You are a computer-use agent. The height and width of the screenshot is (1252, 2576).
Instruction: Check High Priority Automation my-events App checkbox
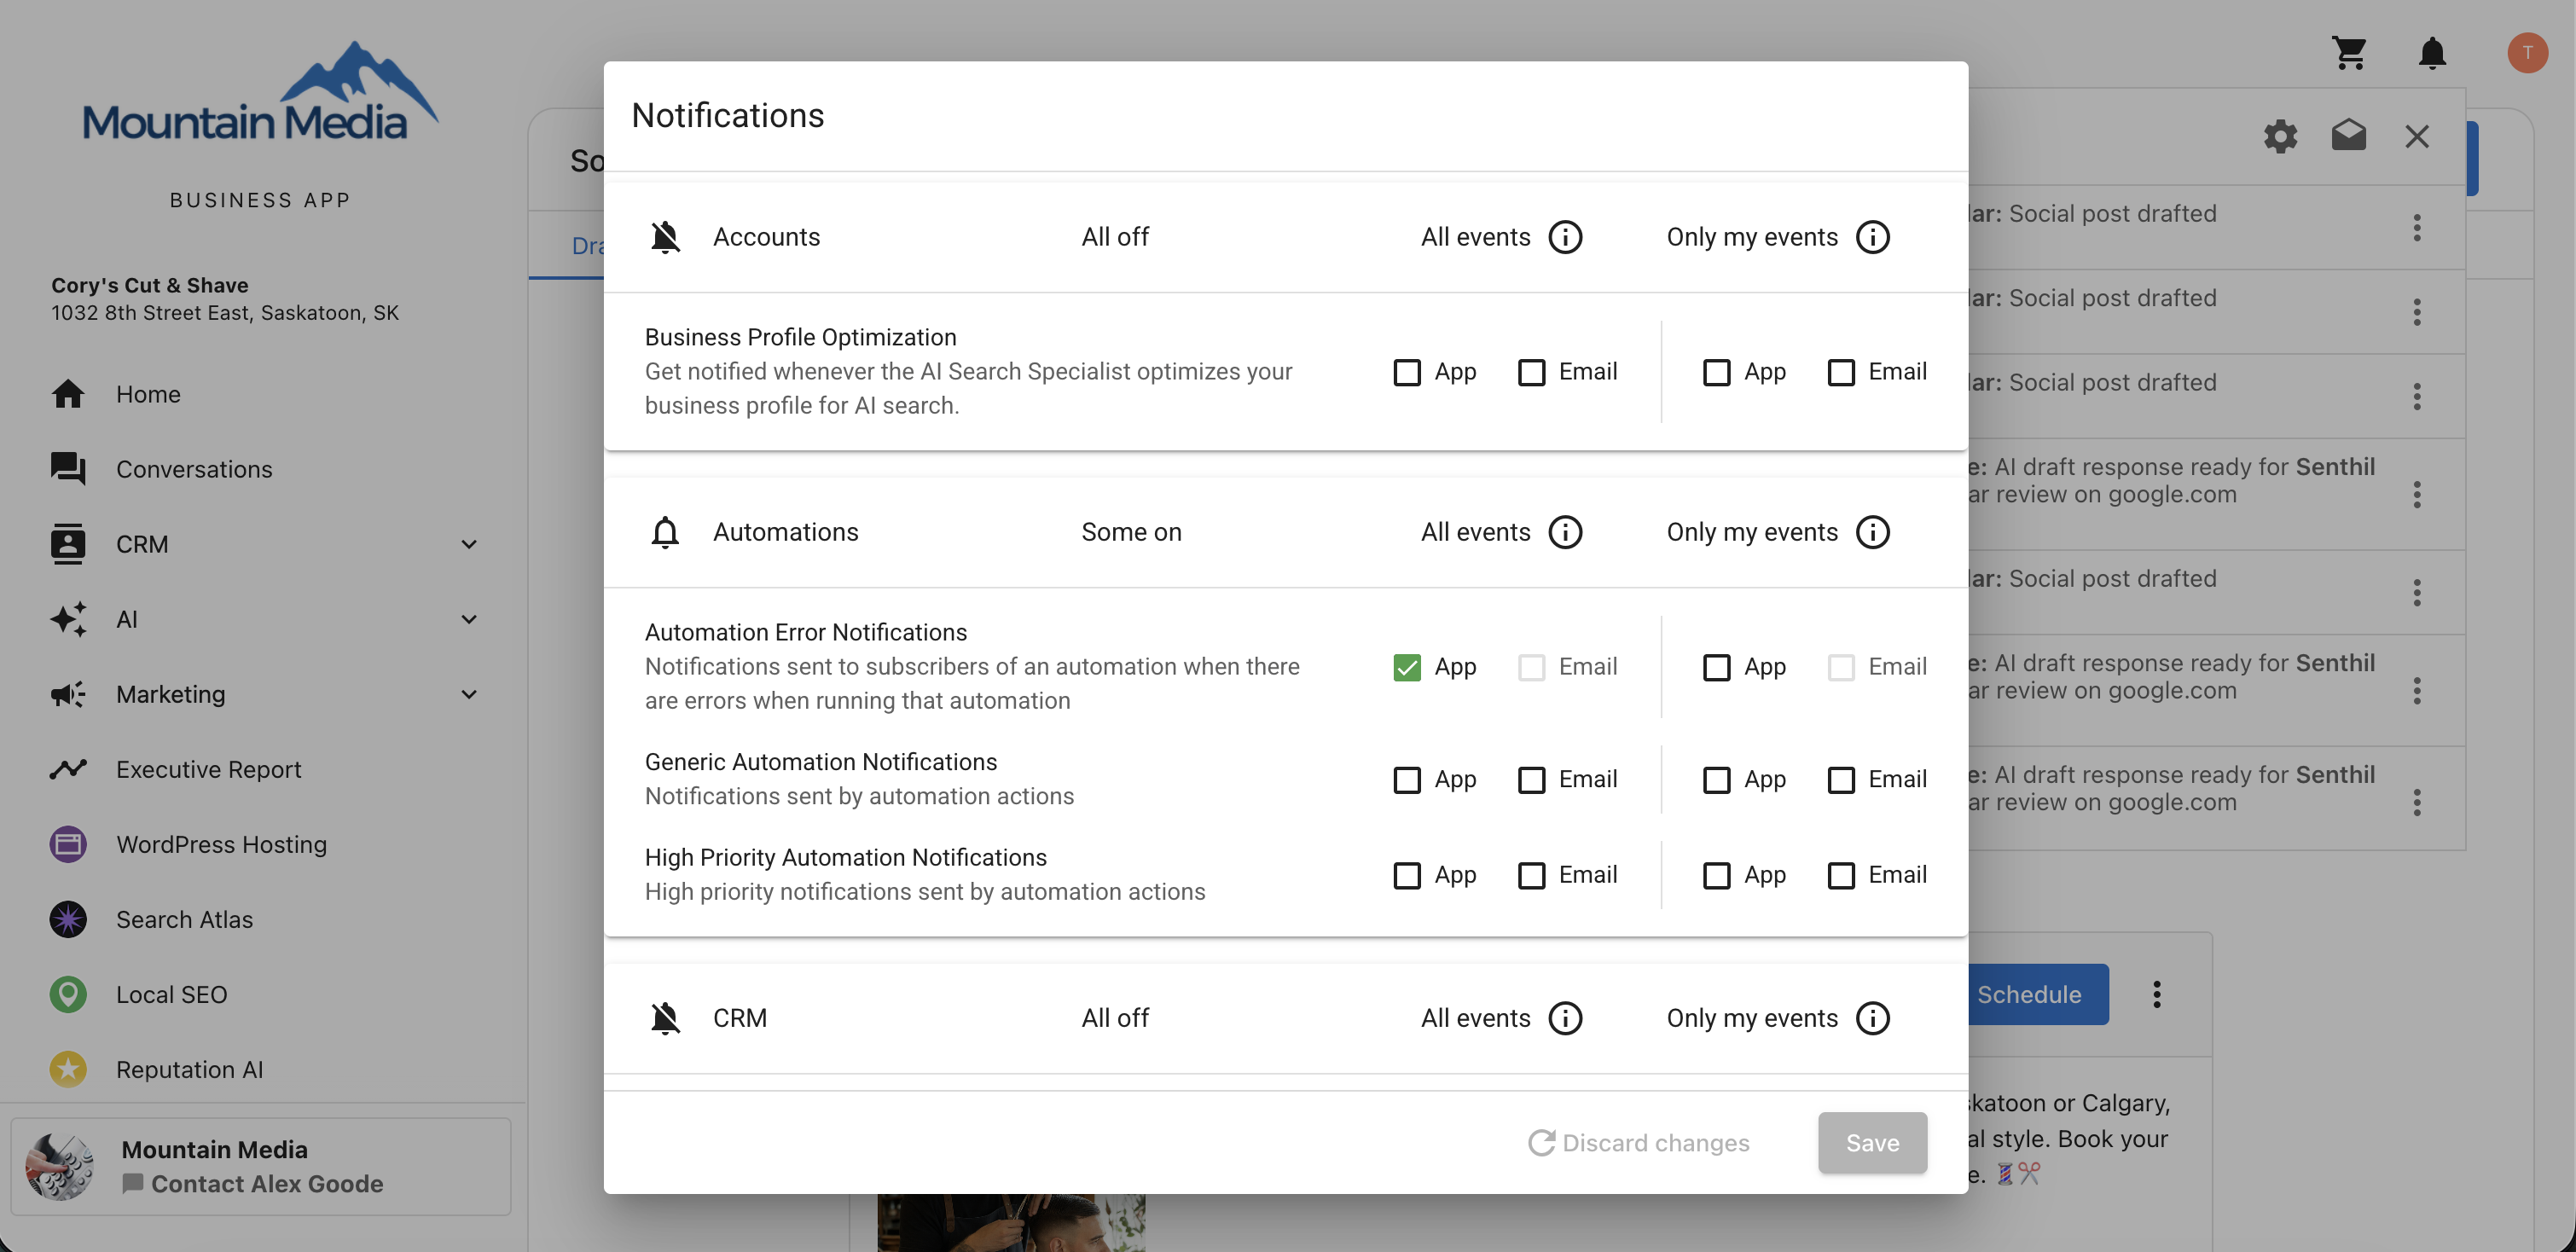point(1716,875)
